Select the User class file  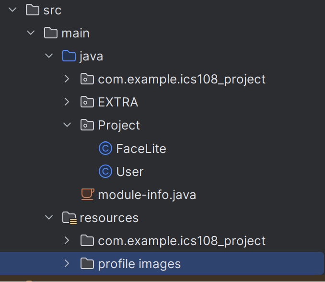pos(129,172)
